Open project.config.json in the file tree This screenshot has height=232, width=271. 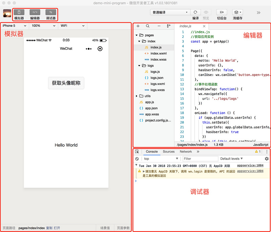pyautogui.click(x=154, y=121)
